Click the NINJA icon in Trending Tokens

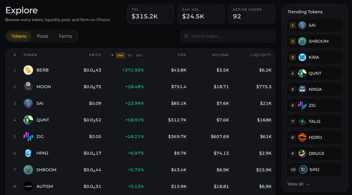302,89
